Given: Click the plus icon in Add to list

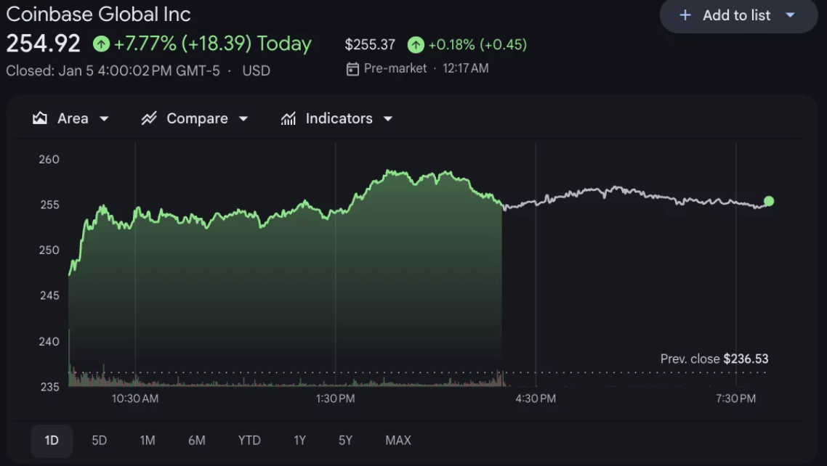Looking at the screenshot, I should coord(685,15).
